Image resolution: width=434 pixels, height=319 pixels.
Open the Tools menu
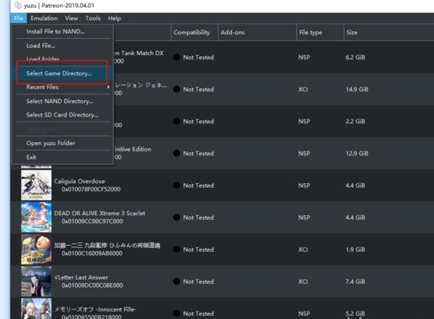click(x=93, y=18)
